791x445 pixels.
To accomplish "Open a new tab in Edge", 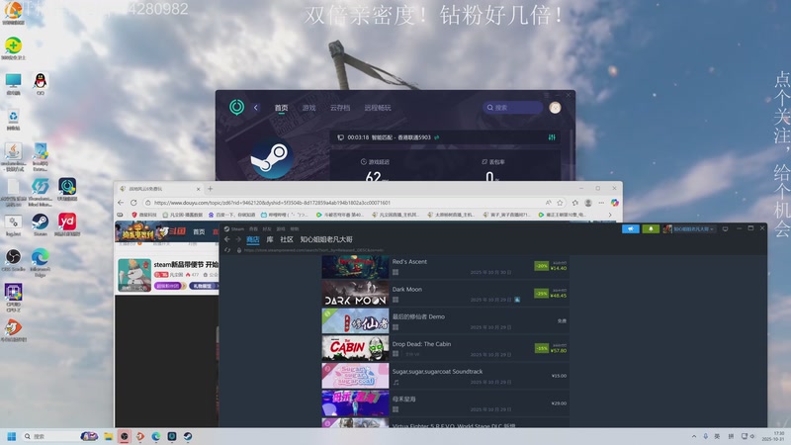I will pyautogui.click(x=210, y=189).
